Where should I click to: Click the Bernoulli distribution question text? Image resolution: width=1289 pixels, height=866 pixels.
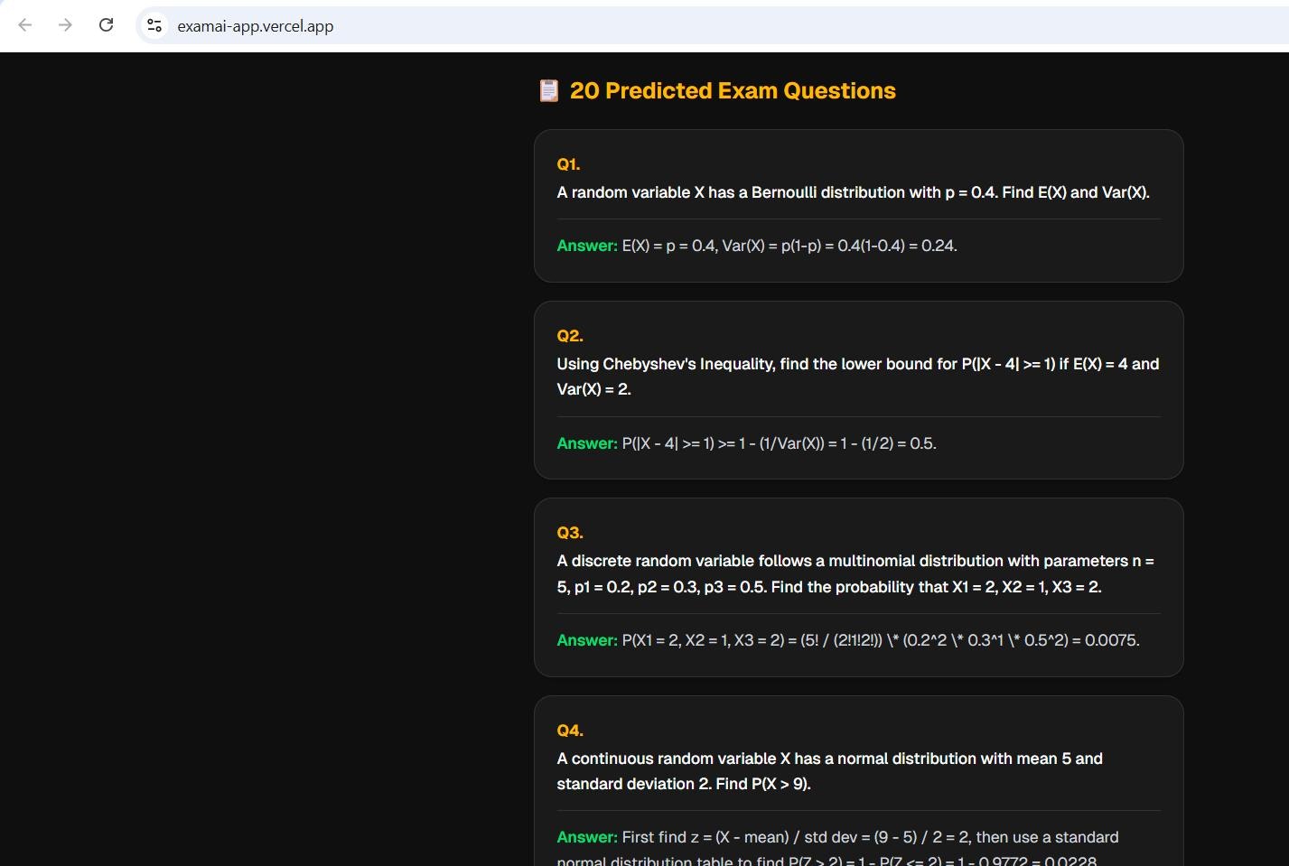tap(853, 192)
